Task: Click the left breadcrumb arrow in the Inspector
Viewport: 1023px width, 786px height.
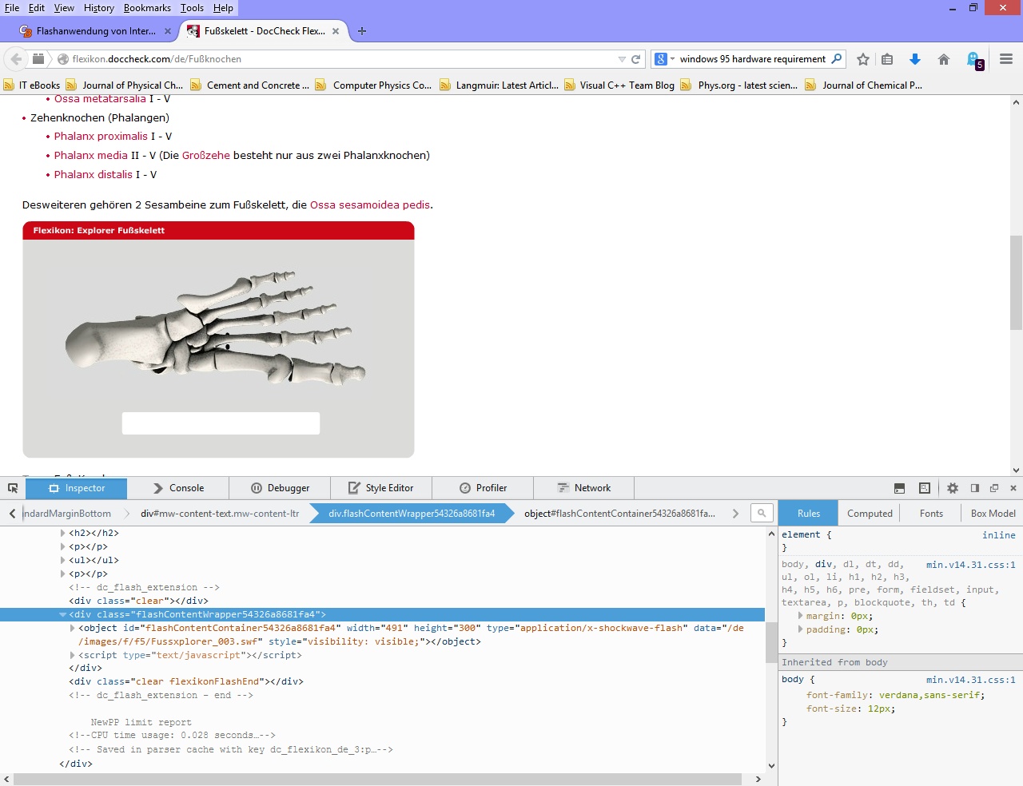Action: click(12, 514)
